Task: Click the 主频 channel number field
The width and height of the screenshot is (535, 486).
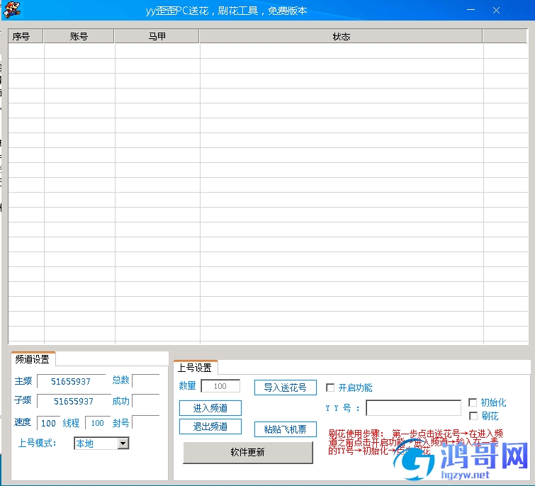Action: (71, 381)
